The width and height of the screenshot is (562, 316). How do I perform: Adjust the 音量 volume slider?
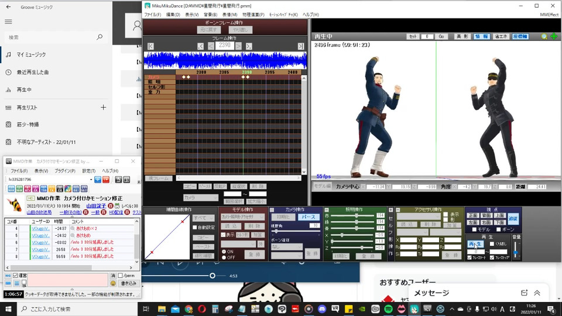coord(516,250)
